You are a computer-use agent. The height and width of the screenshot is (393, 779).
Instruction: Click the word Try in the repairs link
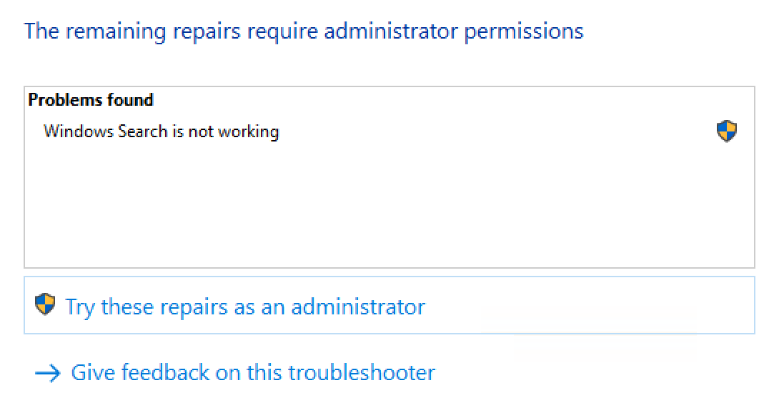(x=79, y=307)
